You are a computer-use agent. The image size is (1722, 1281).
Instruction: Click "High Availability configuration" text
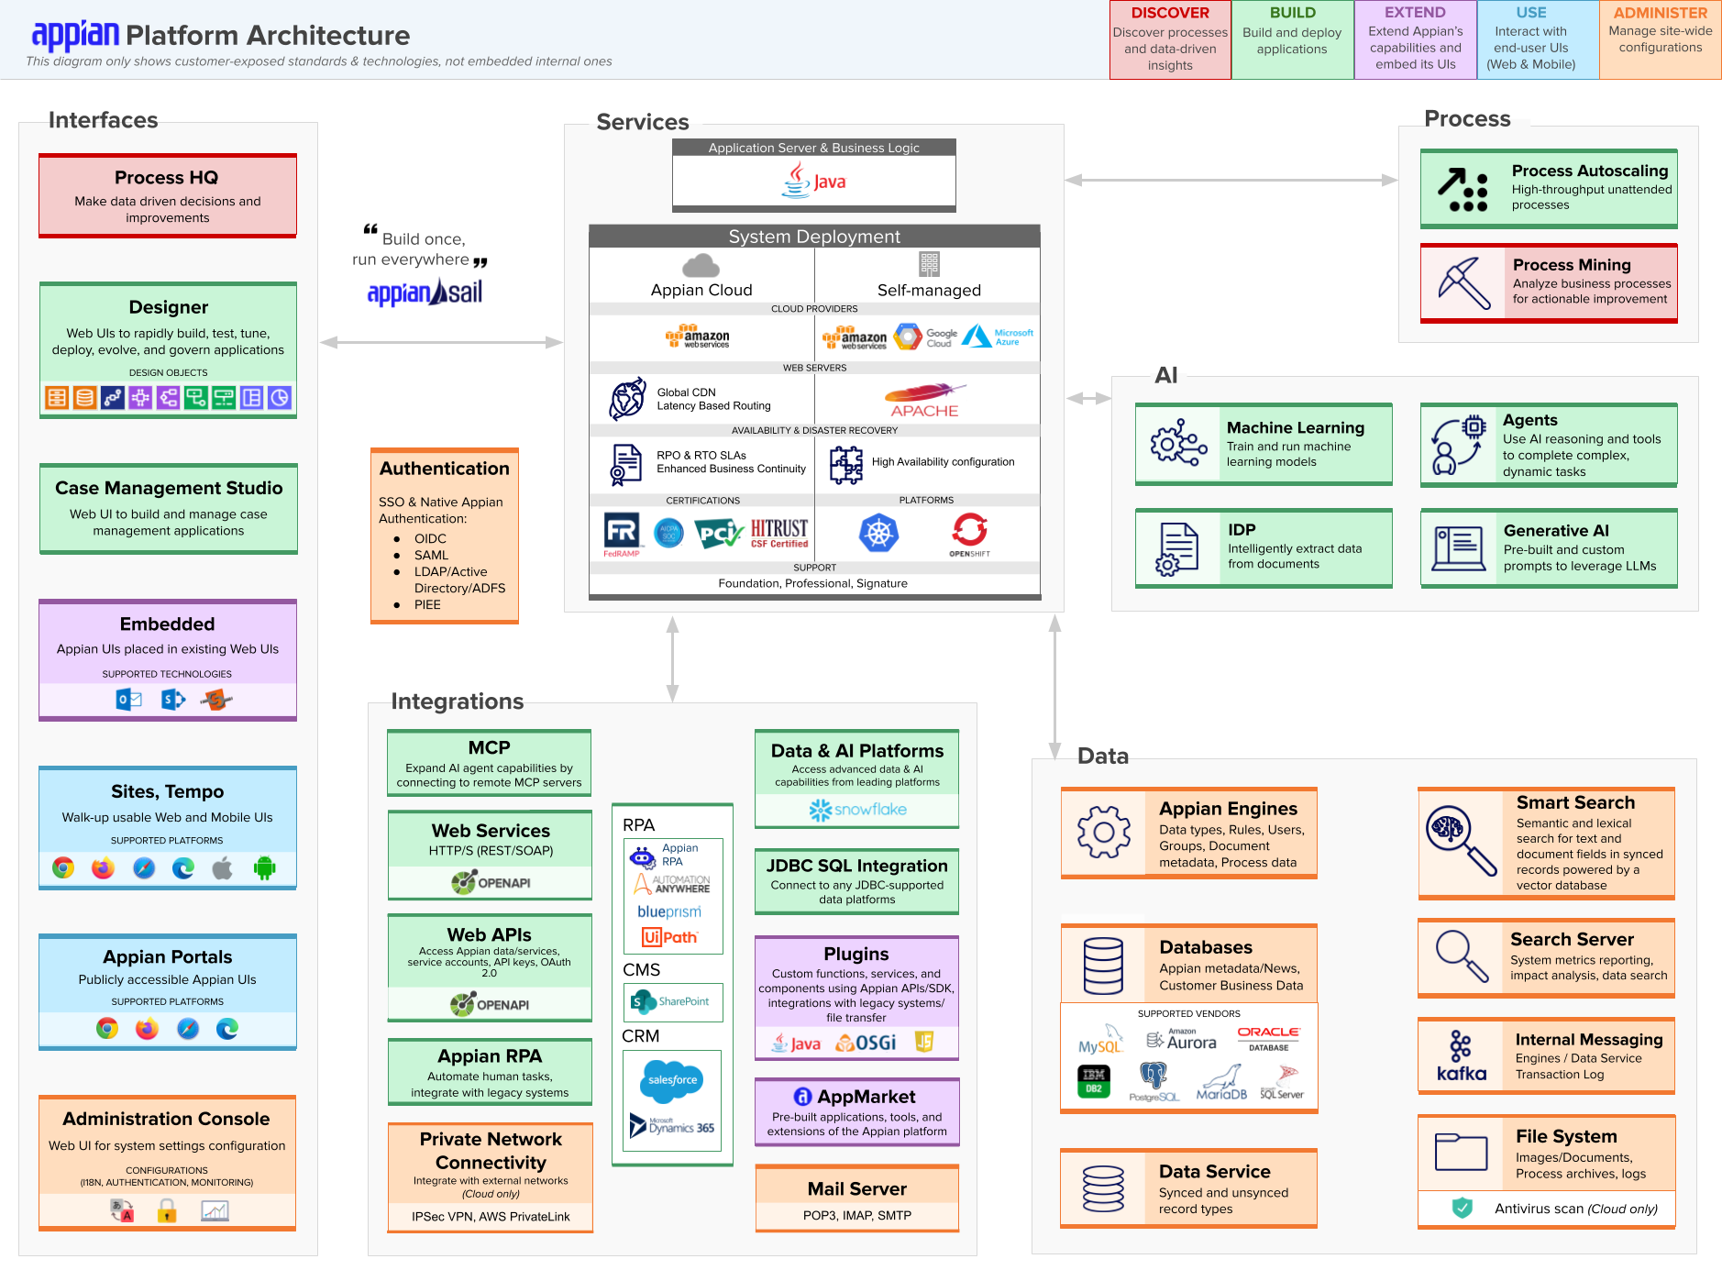pos(944,462)
